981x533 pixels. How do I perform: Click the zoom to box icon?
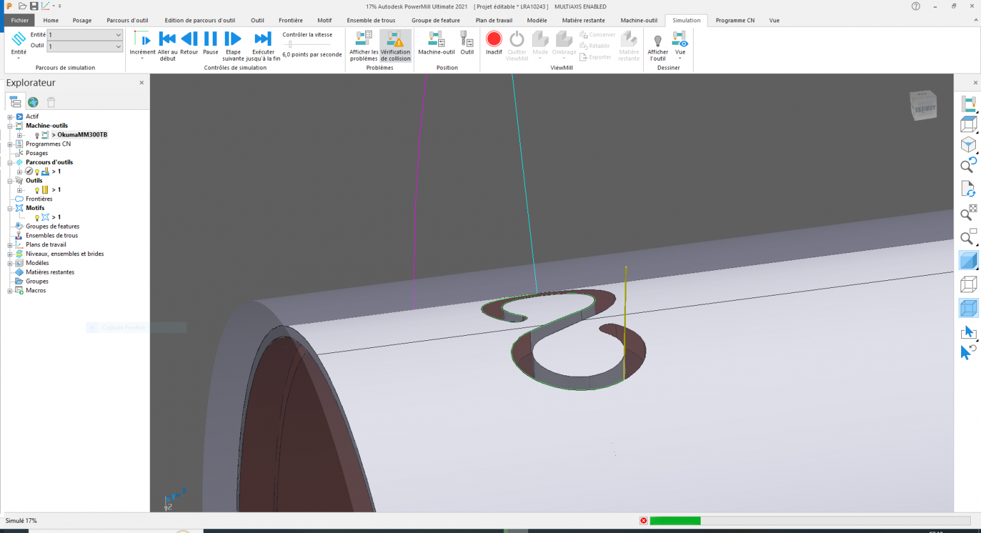click(x=968, y=237)
